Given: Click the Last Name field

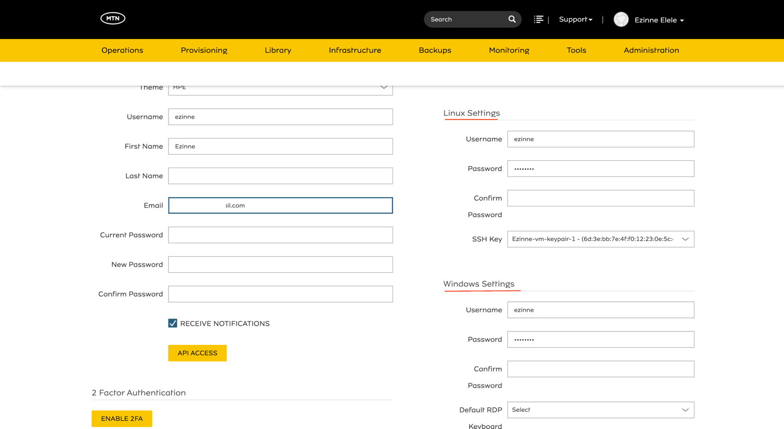Looking at the screenshot, I should tap(280, 176).
